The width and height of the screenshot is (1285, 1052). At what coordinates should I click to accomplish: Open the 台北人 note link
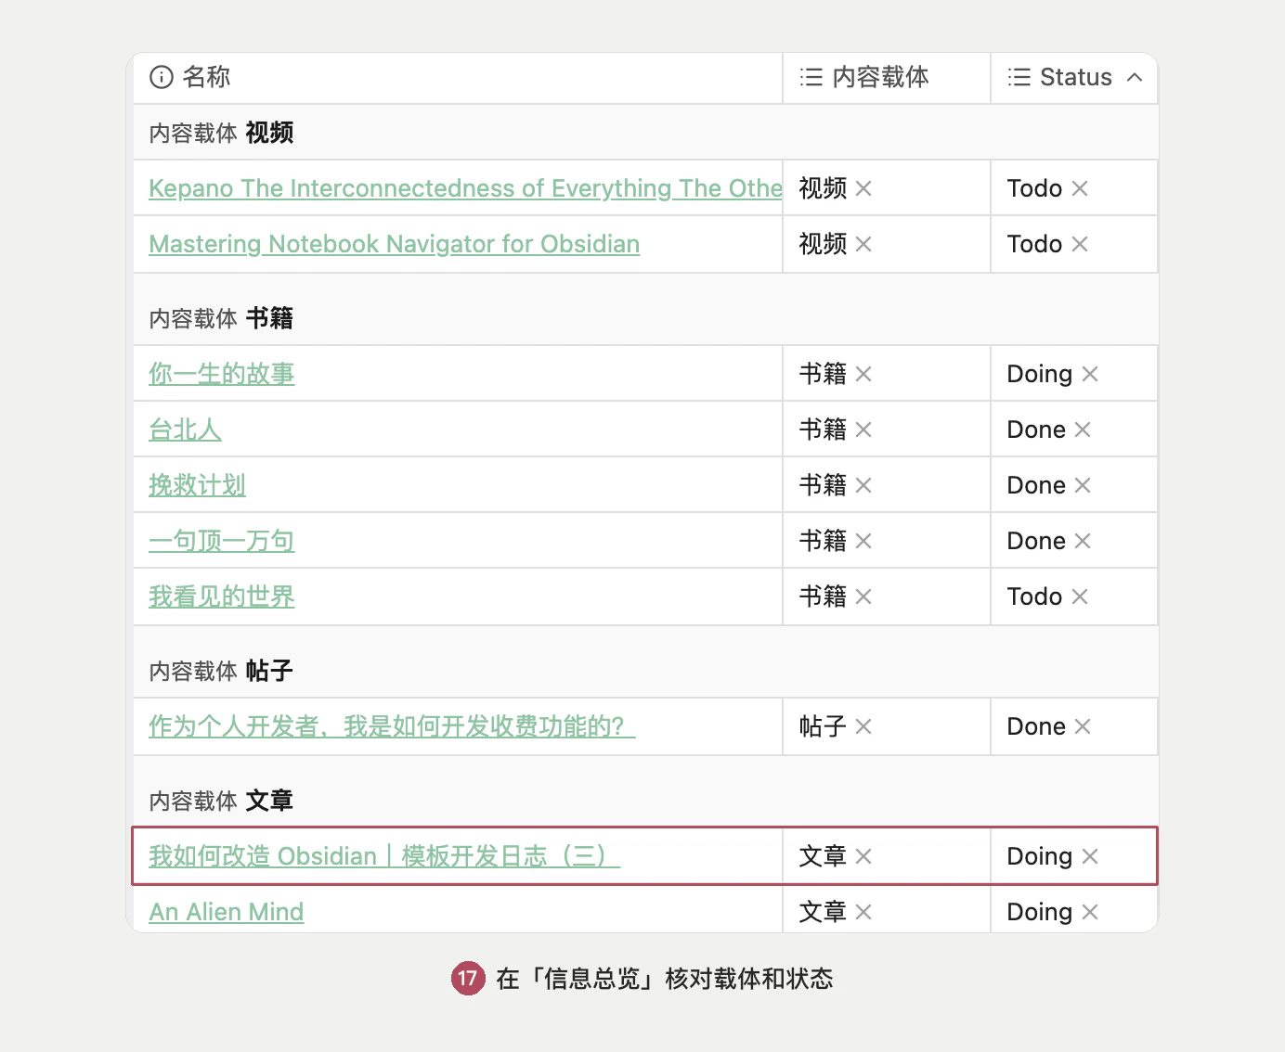pyautogui.click(x=185, y=430)
